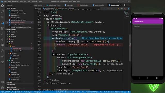Click the Android emulator Back button
This screenshot has height=93, width=165.
[139, 78]
